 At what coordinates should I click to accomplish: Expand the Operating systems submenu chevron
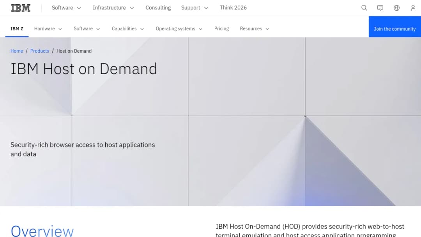pyautogui.click(x=201, y=29)
